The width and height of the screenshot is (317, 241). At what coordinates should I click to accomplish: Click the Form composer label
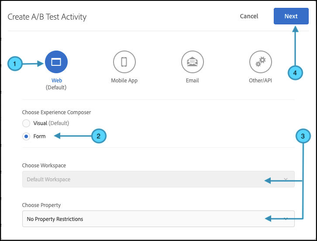tap(39, 136)
